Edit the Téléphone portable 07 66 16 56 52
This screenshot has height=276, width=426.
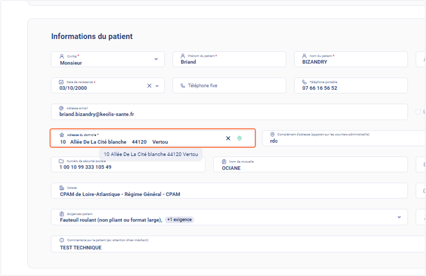[x=351, y=86]
